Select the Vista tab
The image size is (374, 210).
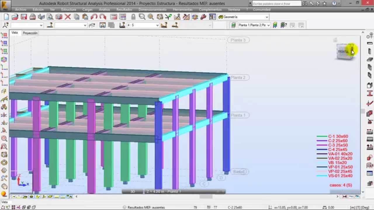click(x=15, y=33)
